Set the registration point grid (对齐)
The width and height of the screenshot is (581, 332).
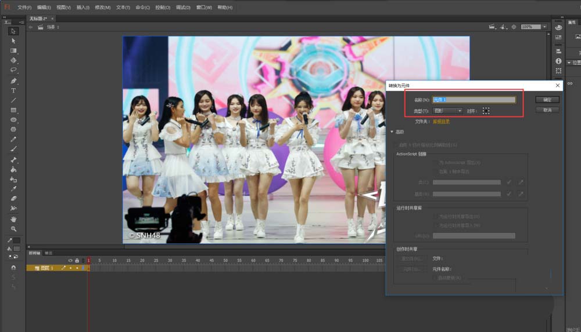pyautogui.click(x=486, y=111)
